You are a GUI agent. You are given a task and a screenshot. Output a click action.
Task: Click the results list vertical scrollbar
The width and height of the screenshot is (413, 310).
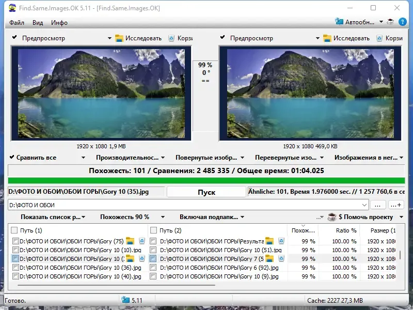click(x=401, y=255)
